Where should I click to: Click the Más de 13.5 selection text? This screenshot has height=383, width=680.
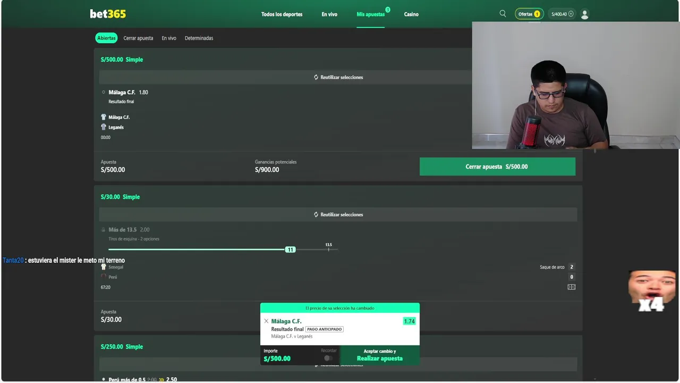122,230
